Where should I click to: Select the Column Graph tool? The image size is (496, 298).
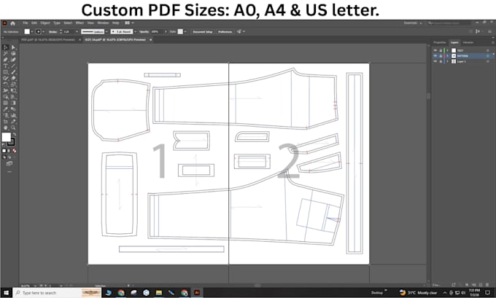point(13,115)
